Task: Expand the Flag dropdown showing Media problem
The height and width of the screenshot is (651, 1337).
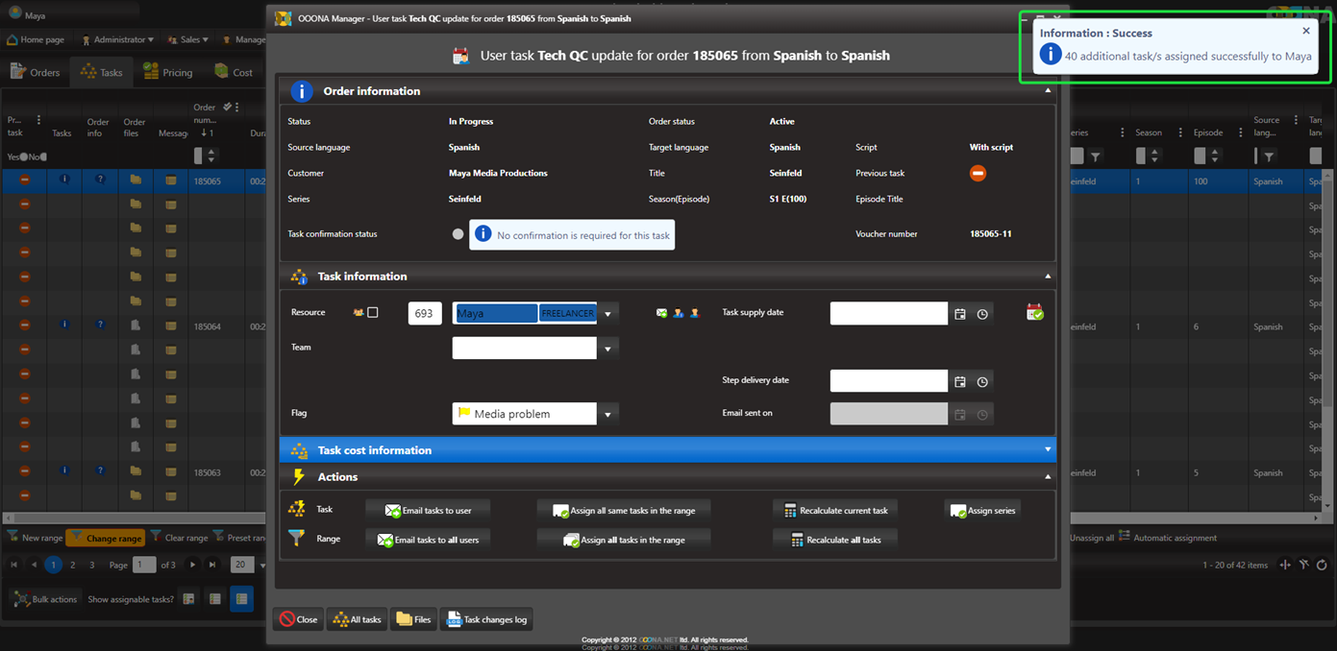Action: (x=607, y=414)
